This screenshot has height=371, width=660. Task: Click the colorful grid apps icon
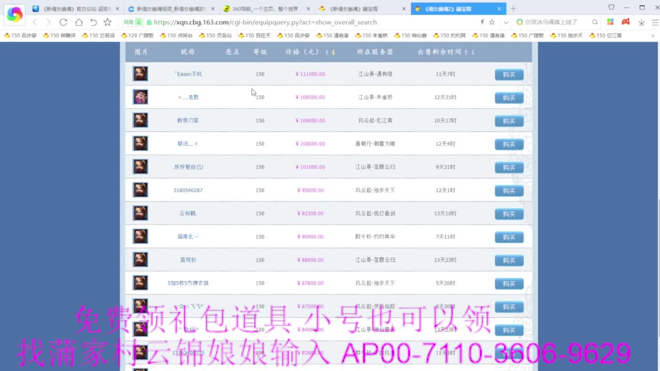610,22
